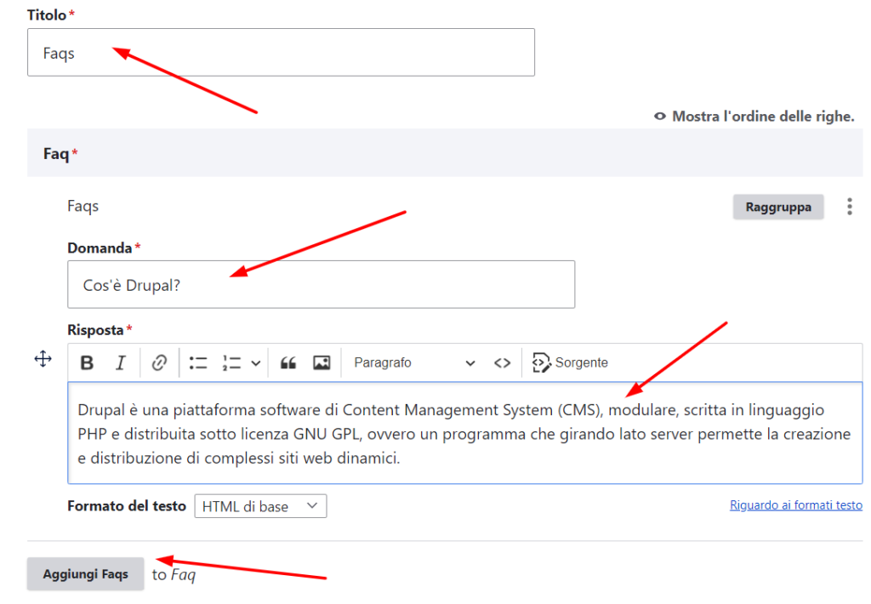Click inside the Titolo input field

click(x=281, y=52)
